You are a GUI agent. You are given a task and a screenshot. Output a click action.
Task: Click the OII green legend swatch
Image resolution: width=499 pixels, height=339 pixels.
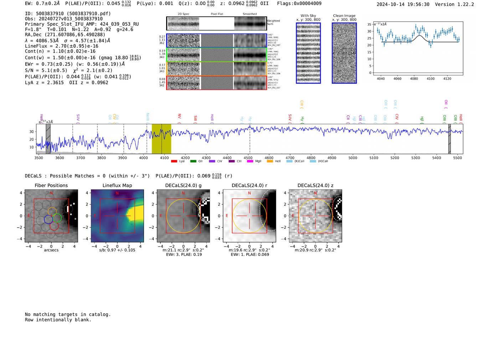tap(193, 161)
